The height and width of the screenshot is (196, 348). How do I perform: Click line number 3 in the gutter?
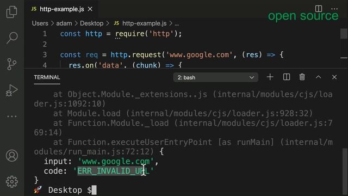[45, 54]
